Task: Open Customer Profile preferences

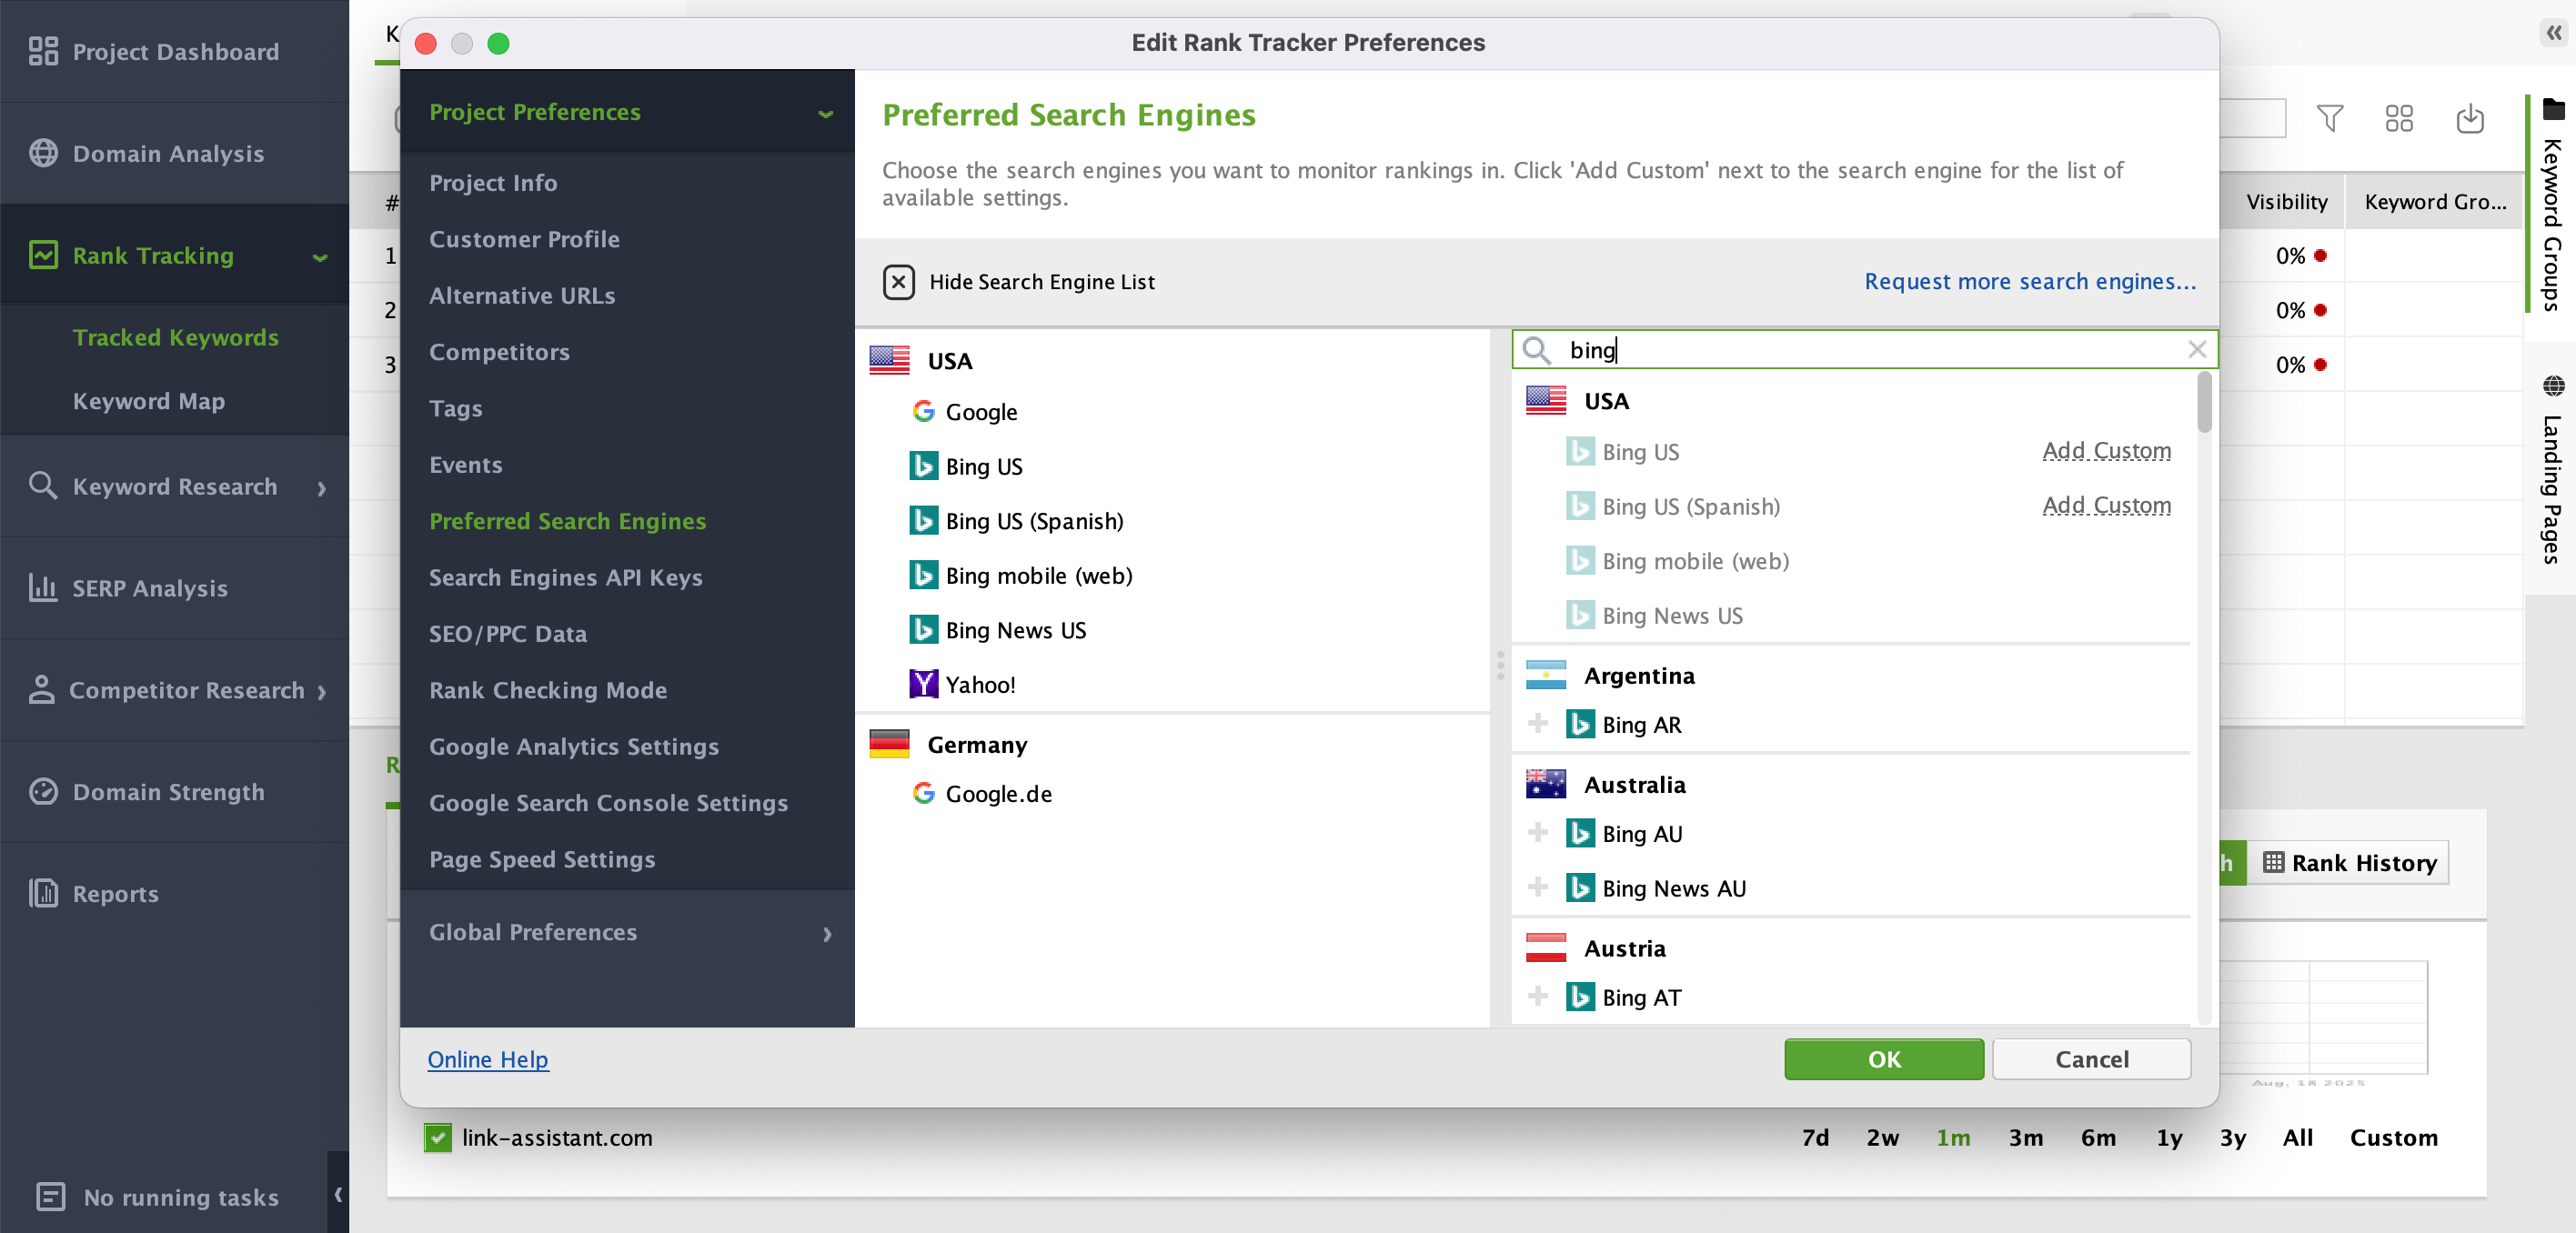Action: click(x=524, y=239)
